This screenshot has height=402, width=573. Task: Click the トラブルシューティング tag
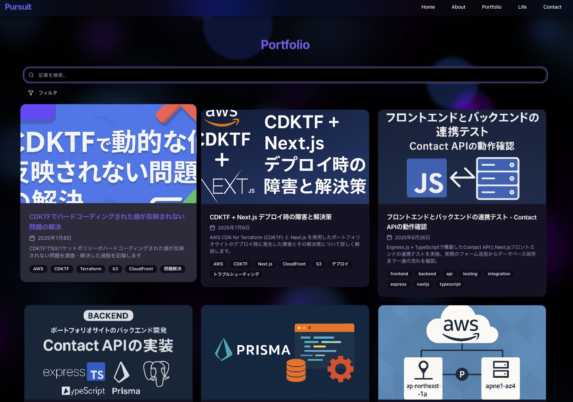(236, 274)
